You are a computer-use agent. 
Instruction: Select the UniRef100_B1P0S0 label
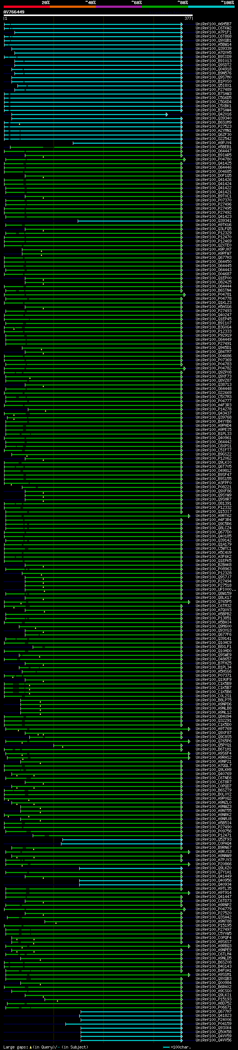click(x=213, y=81)
